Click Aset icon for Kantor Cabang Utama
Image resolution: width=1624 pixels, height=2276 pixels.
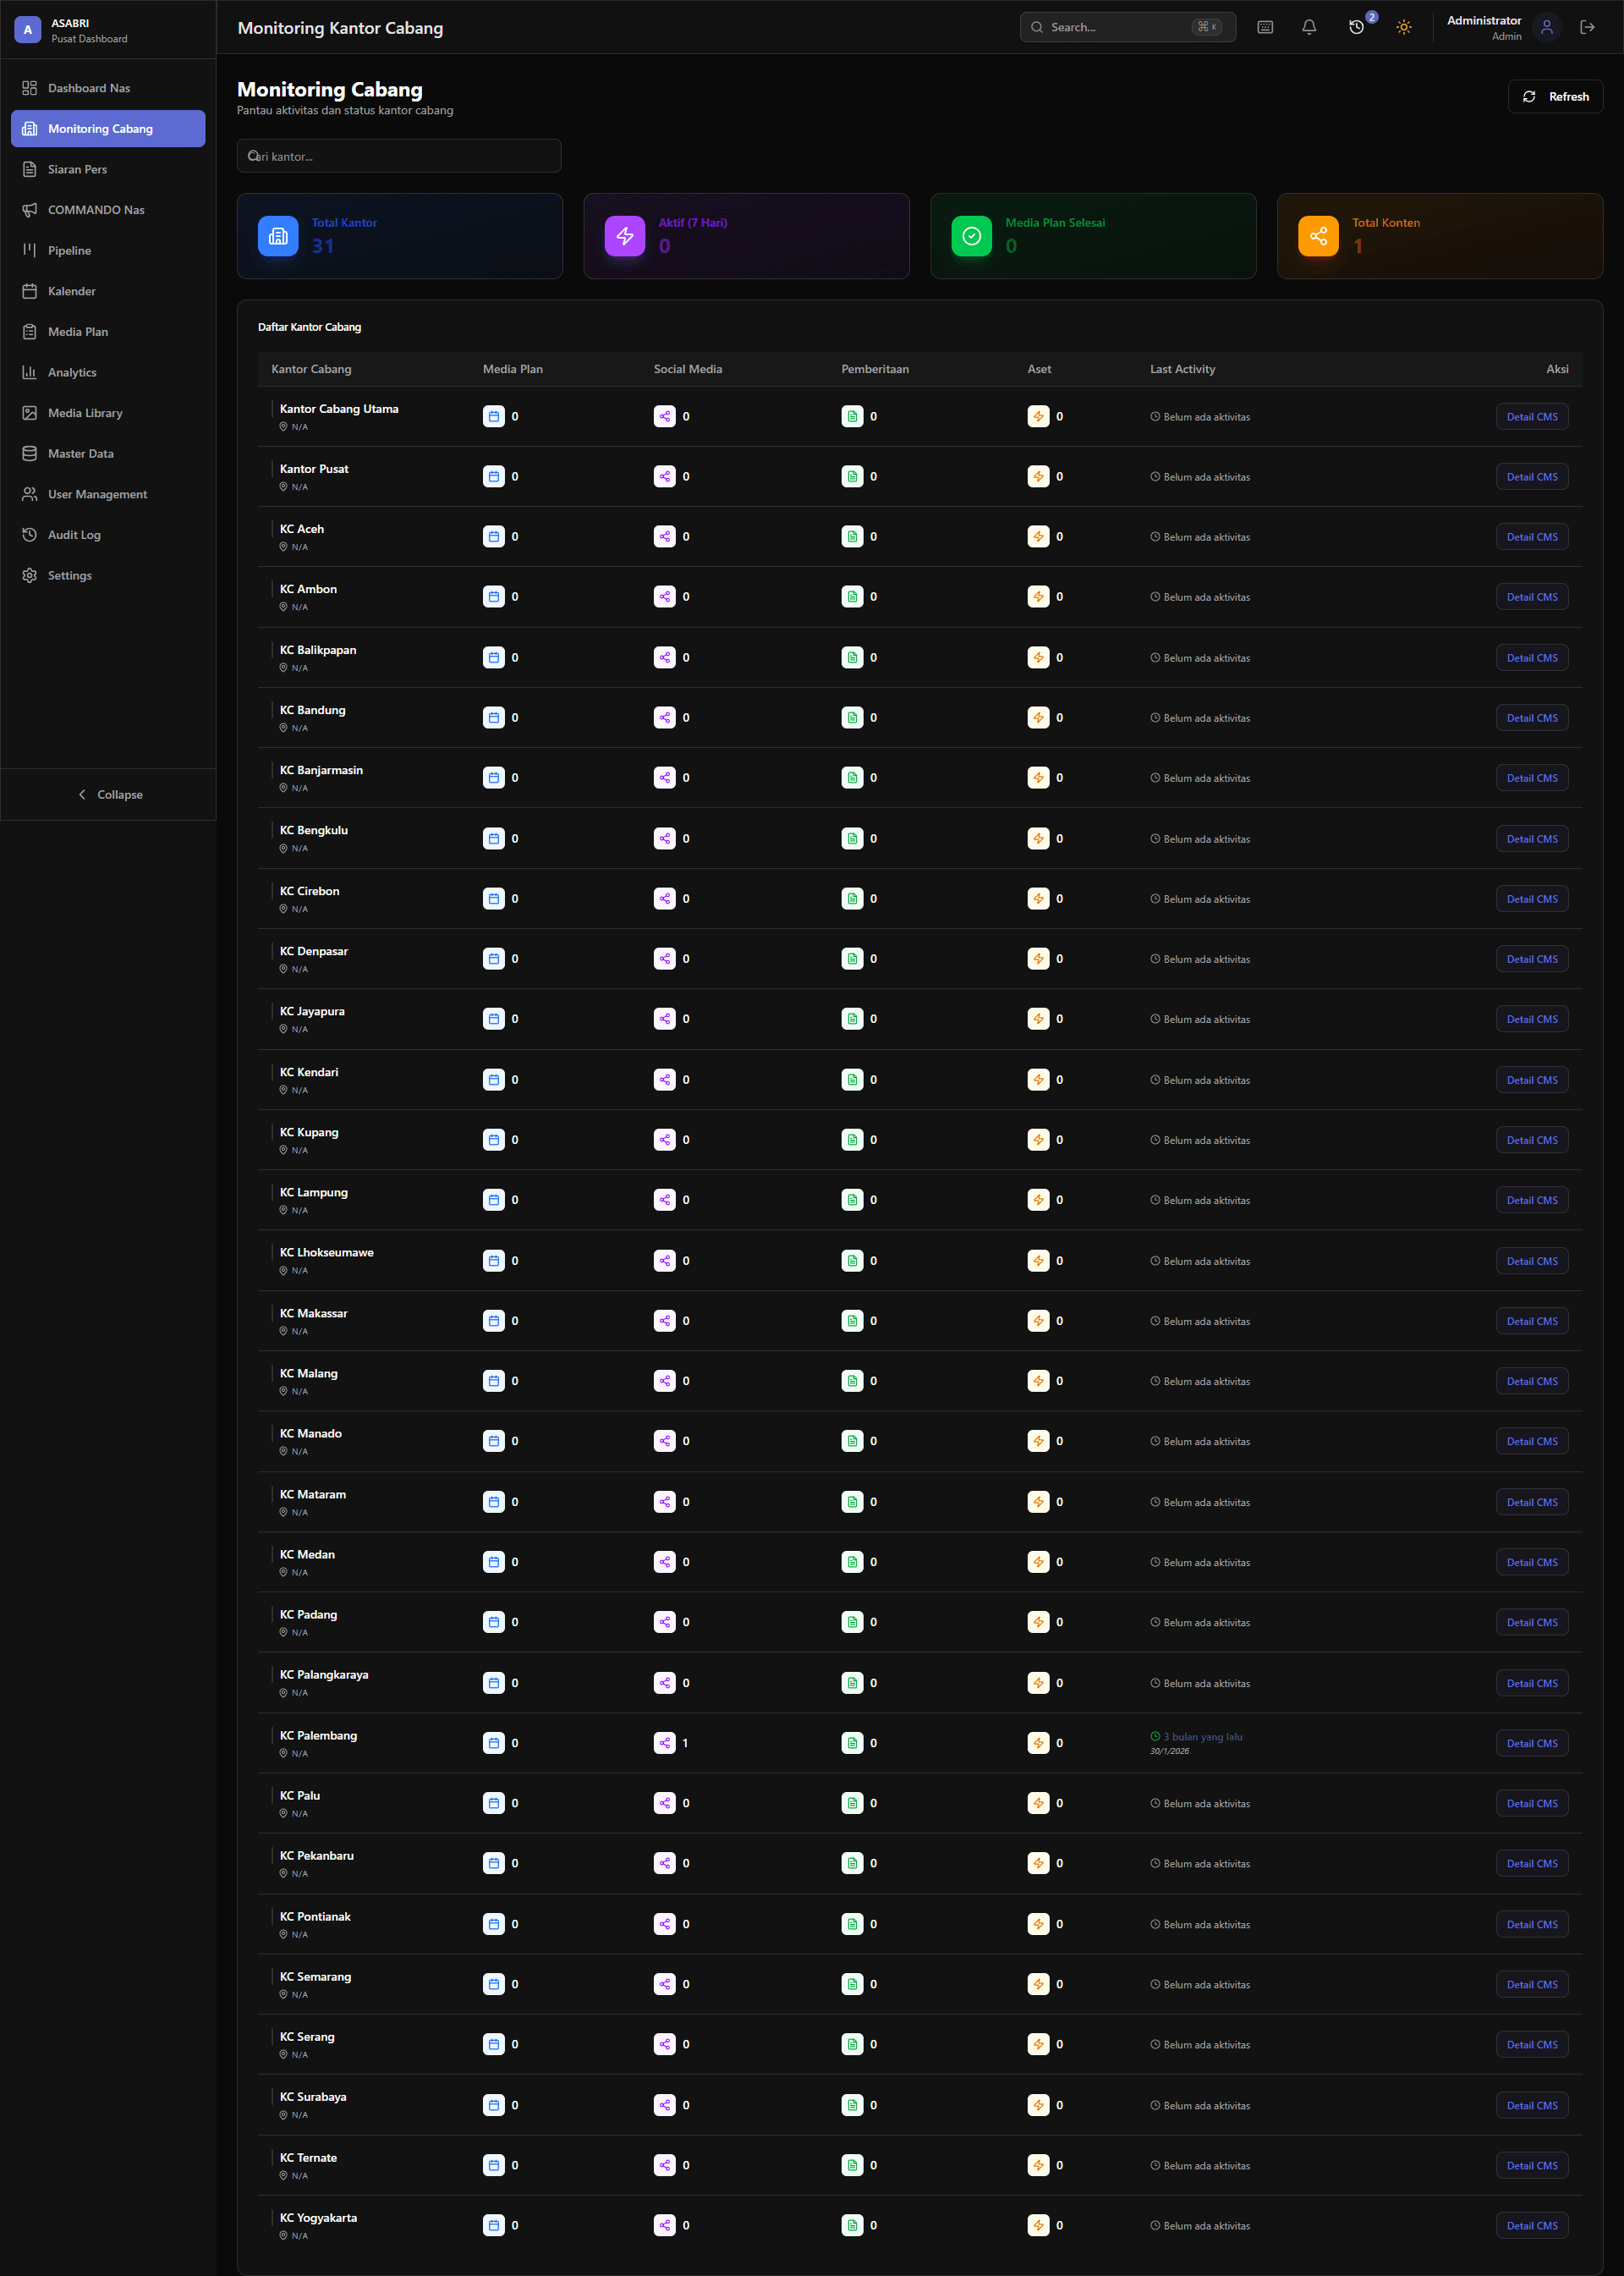pos(1038,416)
